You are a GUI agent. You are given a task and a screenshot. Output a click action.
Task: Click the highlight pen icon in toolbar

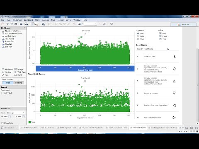click(104, 24)
